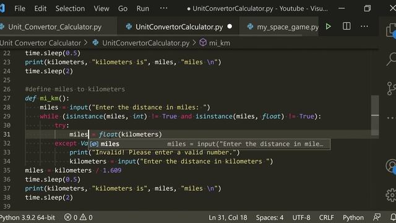Open the Source Control view
This screenshot has width=396, height=223.
pyautogui.click(x=391, y=89)
